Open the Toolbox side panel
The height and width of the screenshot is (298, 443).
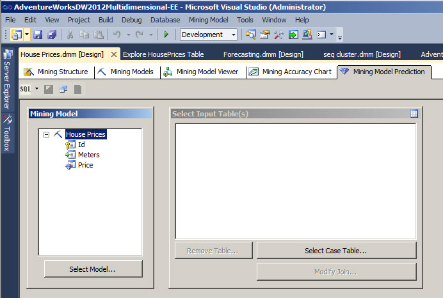point(7,133)
